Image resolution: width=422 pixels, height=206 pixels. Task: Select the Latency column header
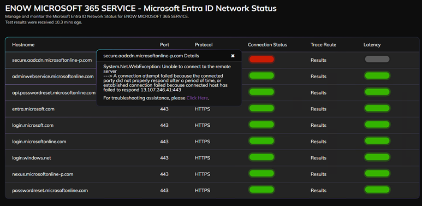pos(372,45)
